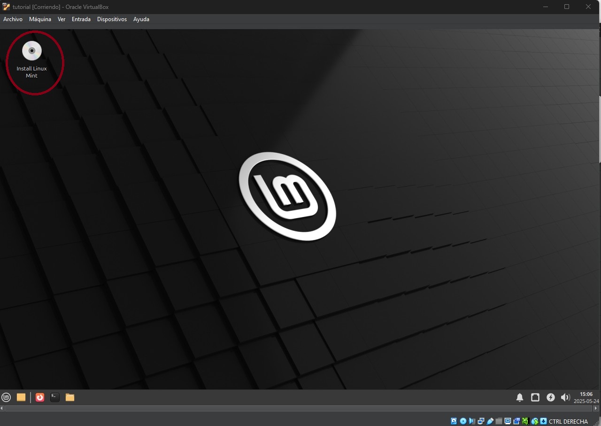This screenshot has width=601, height=426.
Task: Click the VirtualBox optical disc indicator
Action: coord(463,421)
